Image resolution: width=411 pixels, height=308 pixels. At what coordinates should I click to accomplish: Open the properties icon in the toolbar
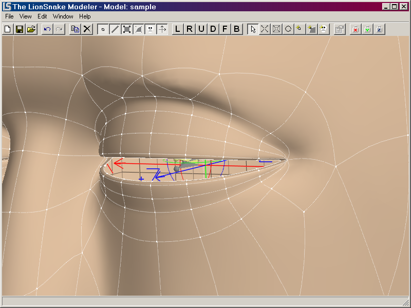[x=340, y=29]
